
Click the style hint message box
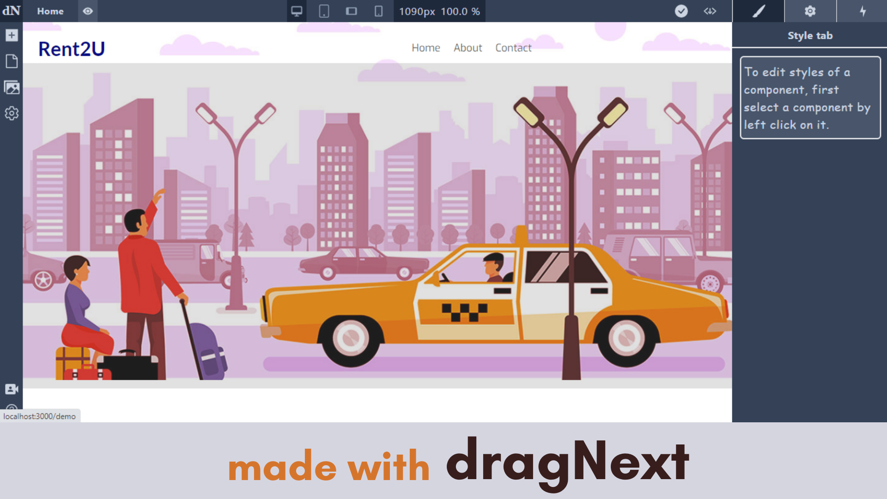810,97
